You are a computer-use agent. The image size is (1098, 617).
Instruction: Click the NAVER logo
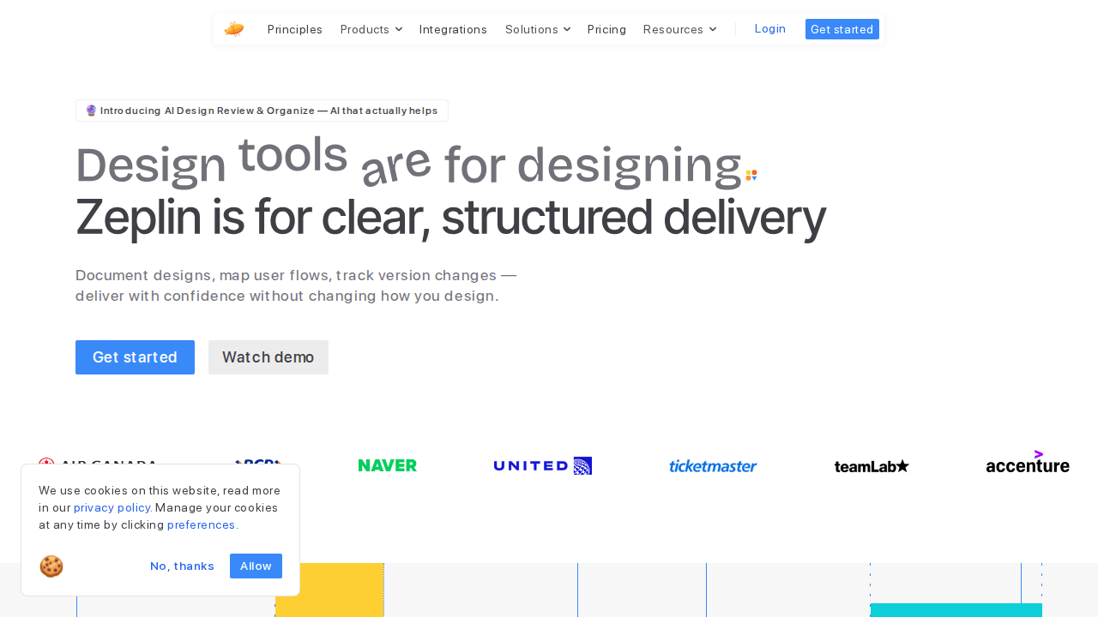coord(388,465)
